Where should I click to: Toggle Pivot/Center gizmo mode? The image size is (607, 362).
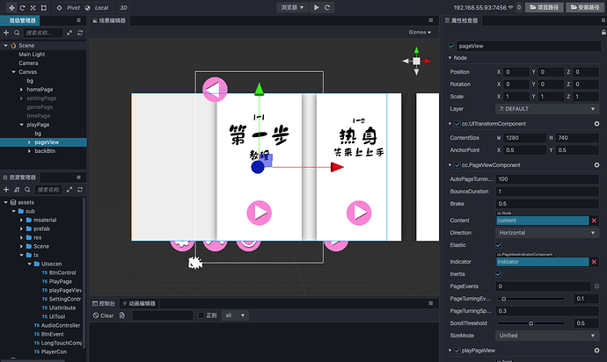point(68,8)
